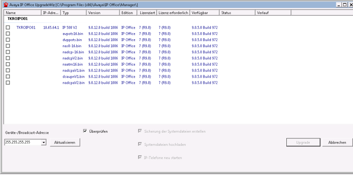Image resolution: width=353 pixels, height=175 pixels.
Task: Select the TKROIPO01 group heading
Action: tap(18, 19)
